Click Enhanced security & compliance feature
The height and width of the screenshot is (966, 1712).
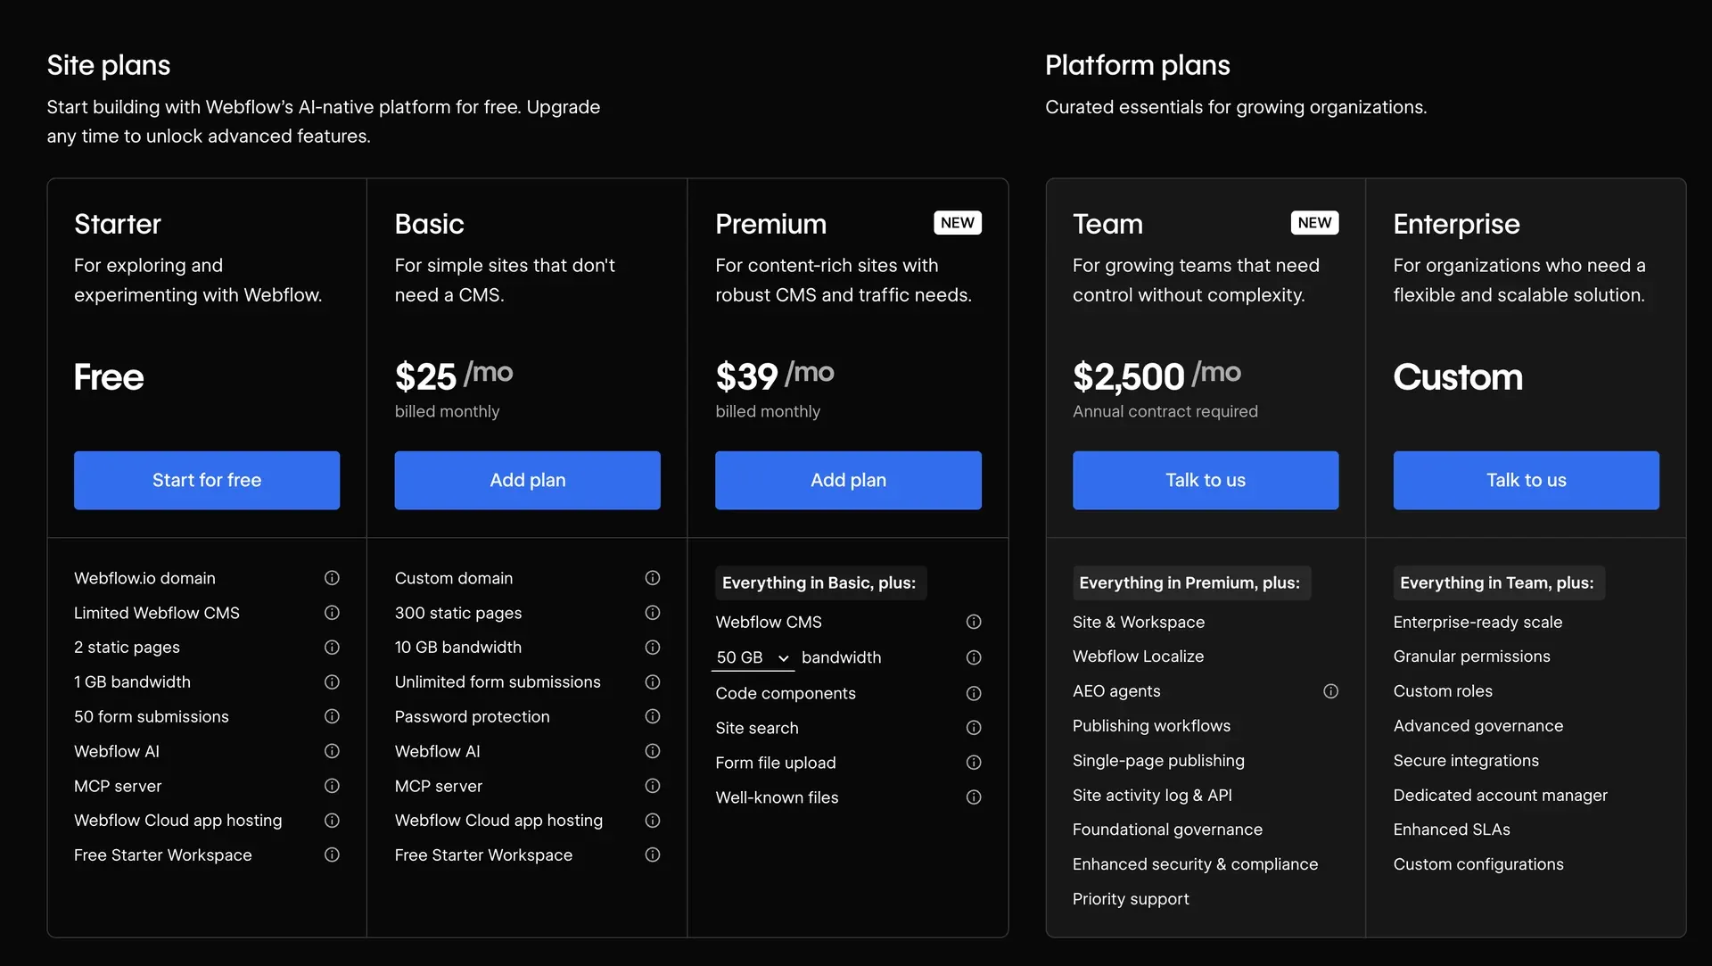tap(1195, 864)
